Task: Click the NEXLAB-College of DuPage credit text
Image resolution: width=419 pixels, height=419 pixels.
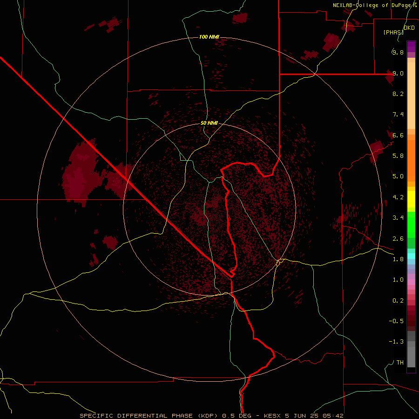Action: pyautogui.click(x=375, y=5)
